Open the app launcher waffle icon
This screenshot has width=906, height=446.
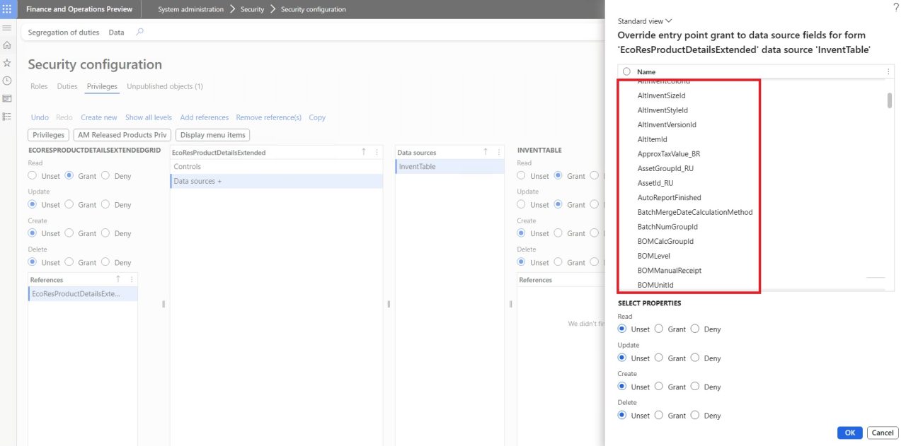[7, 9]
